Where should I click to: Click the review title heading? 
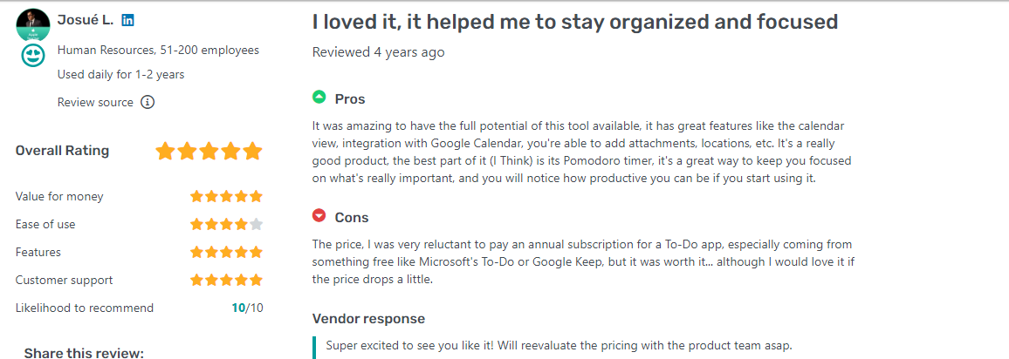click(575, 22)
